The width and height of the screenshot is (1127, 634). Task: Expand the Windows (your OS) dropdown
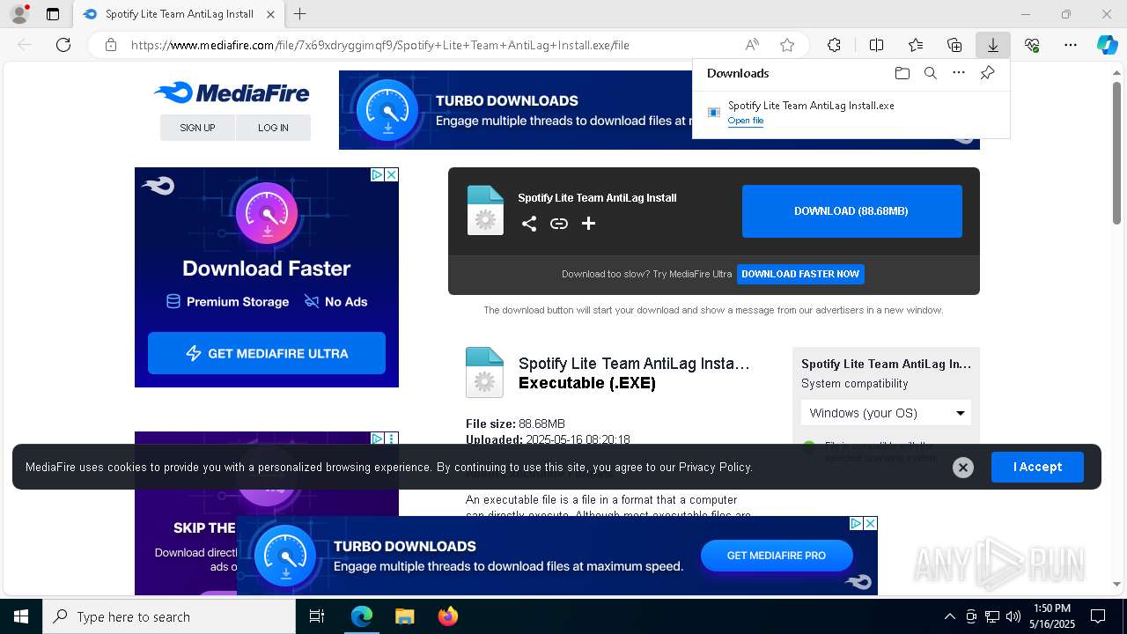coord(886,413)
